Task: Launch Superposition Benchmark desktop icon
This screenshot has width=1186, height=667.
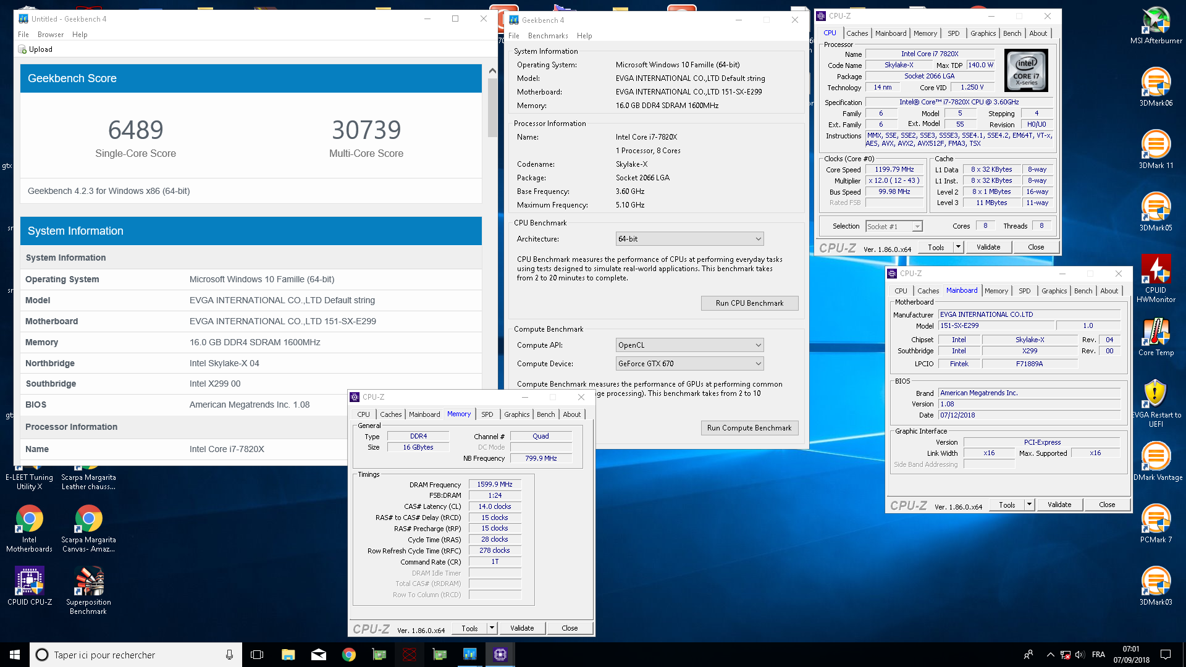Action: click(x=88, y=591)
